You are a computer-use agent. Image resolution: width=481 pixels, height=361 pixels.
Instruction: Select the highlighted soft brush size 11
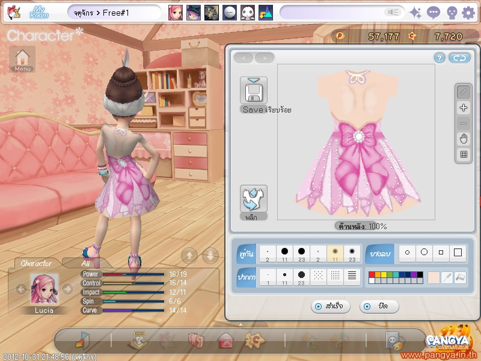[x=335, y=254]
